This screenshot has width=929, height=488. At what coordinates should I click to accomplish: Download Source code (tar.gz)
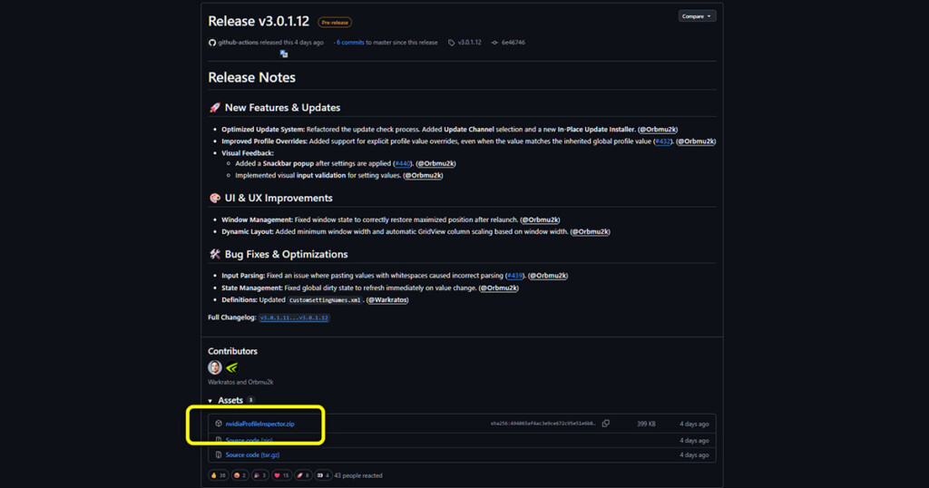click(252, 454)
